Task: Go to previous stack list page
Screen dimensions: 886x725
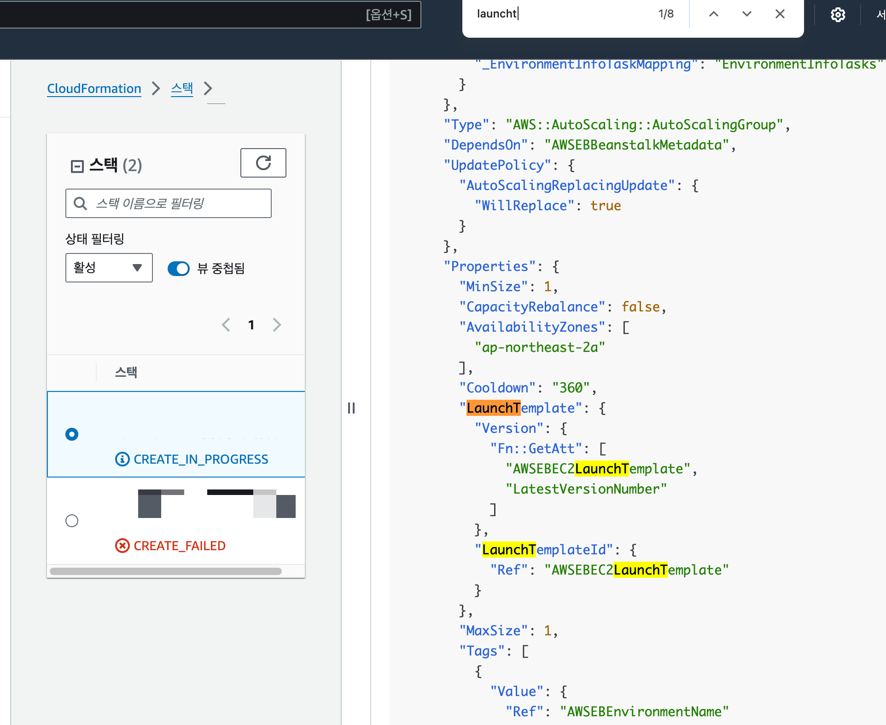Action: pyautogui.click(x=226, y=325)
